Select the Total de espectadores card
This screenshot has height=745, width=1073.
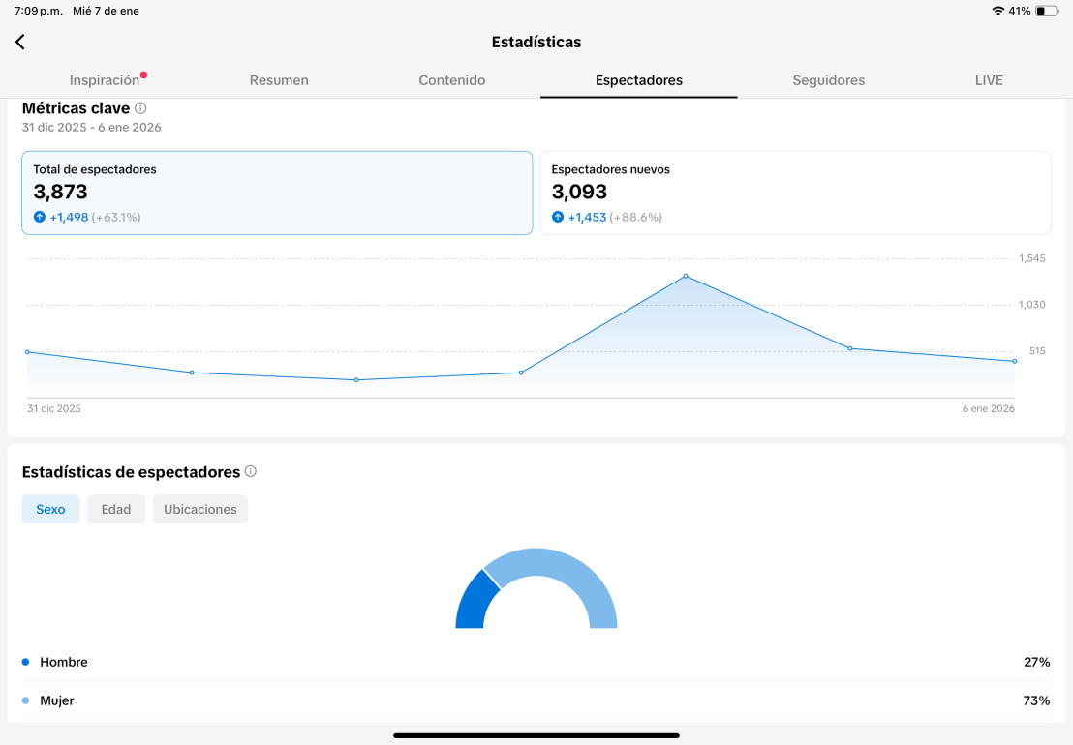[x=277, y=193]
